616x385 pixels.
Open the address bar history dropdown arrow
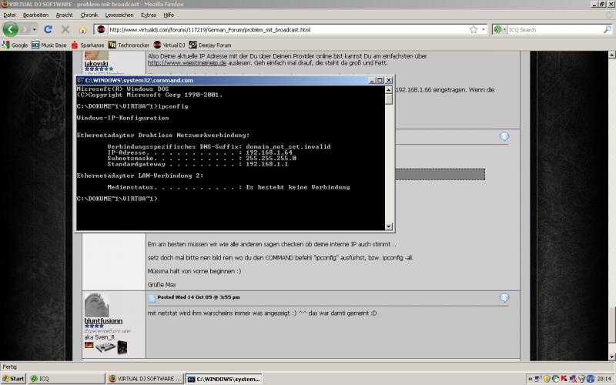(484, 29)
